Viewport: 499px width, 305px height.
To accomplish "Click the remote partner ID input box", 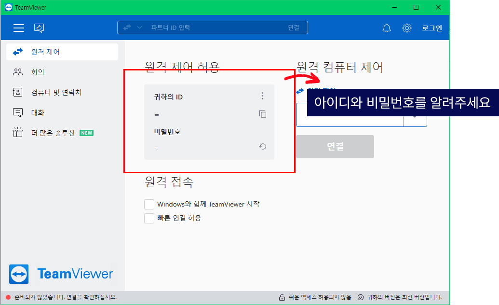I will (x=350, y=115).
